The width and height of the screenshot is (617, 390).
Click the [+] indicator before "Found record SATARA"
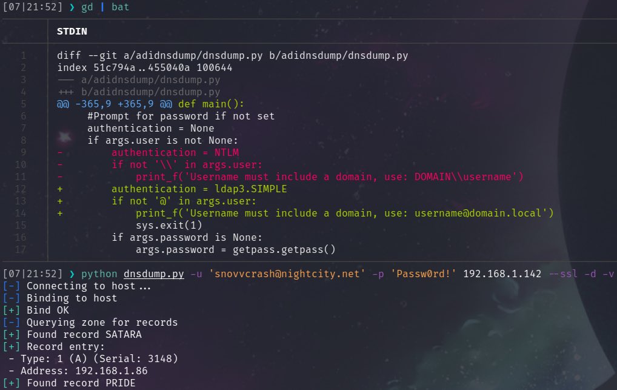point(11,334)
